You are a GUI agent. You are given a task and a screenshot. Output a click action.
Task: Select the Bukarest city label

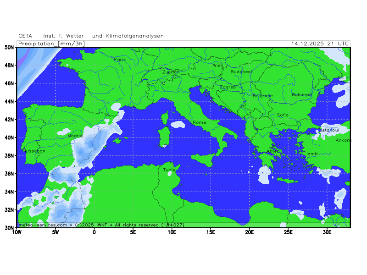coord(302,95)
